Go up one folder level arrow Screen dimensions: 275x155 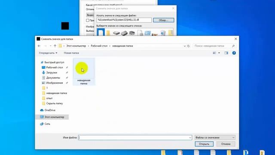55,46
